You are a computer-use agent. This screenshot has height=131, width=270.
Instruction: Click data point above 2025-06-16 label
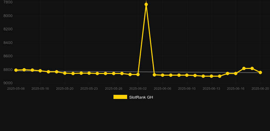point(236,73)
